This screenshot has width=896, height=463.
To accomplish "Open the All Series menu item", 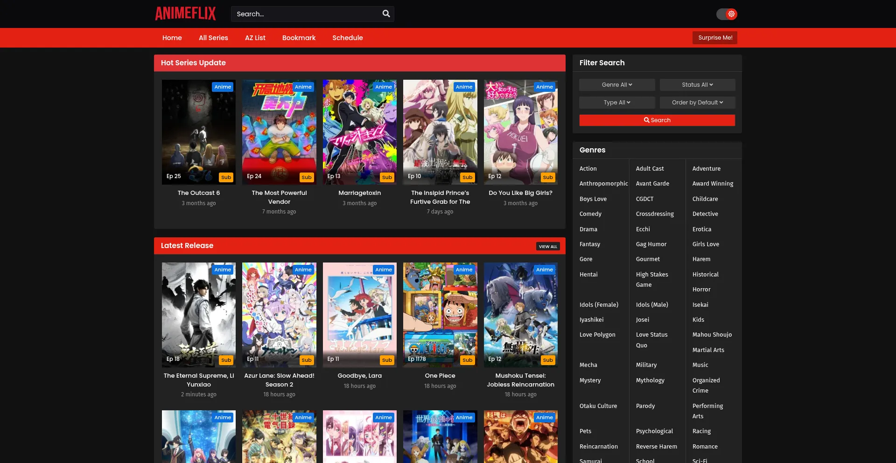I will click(213, 38).
